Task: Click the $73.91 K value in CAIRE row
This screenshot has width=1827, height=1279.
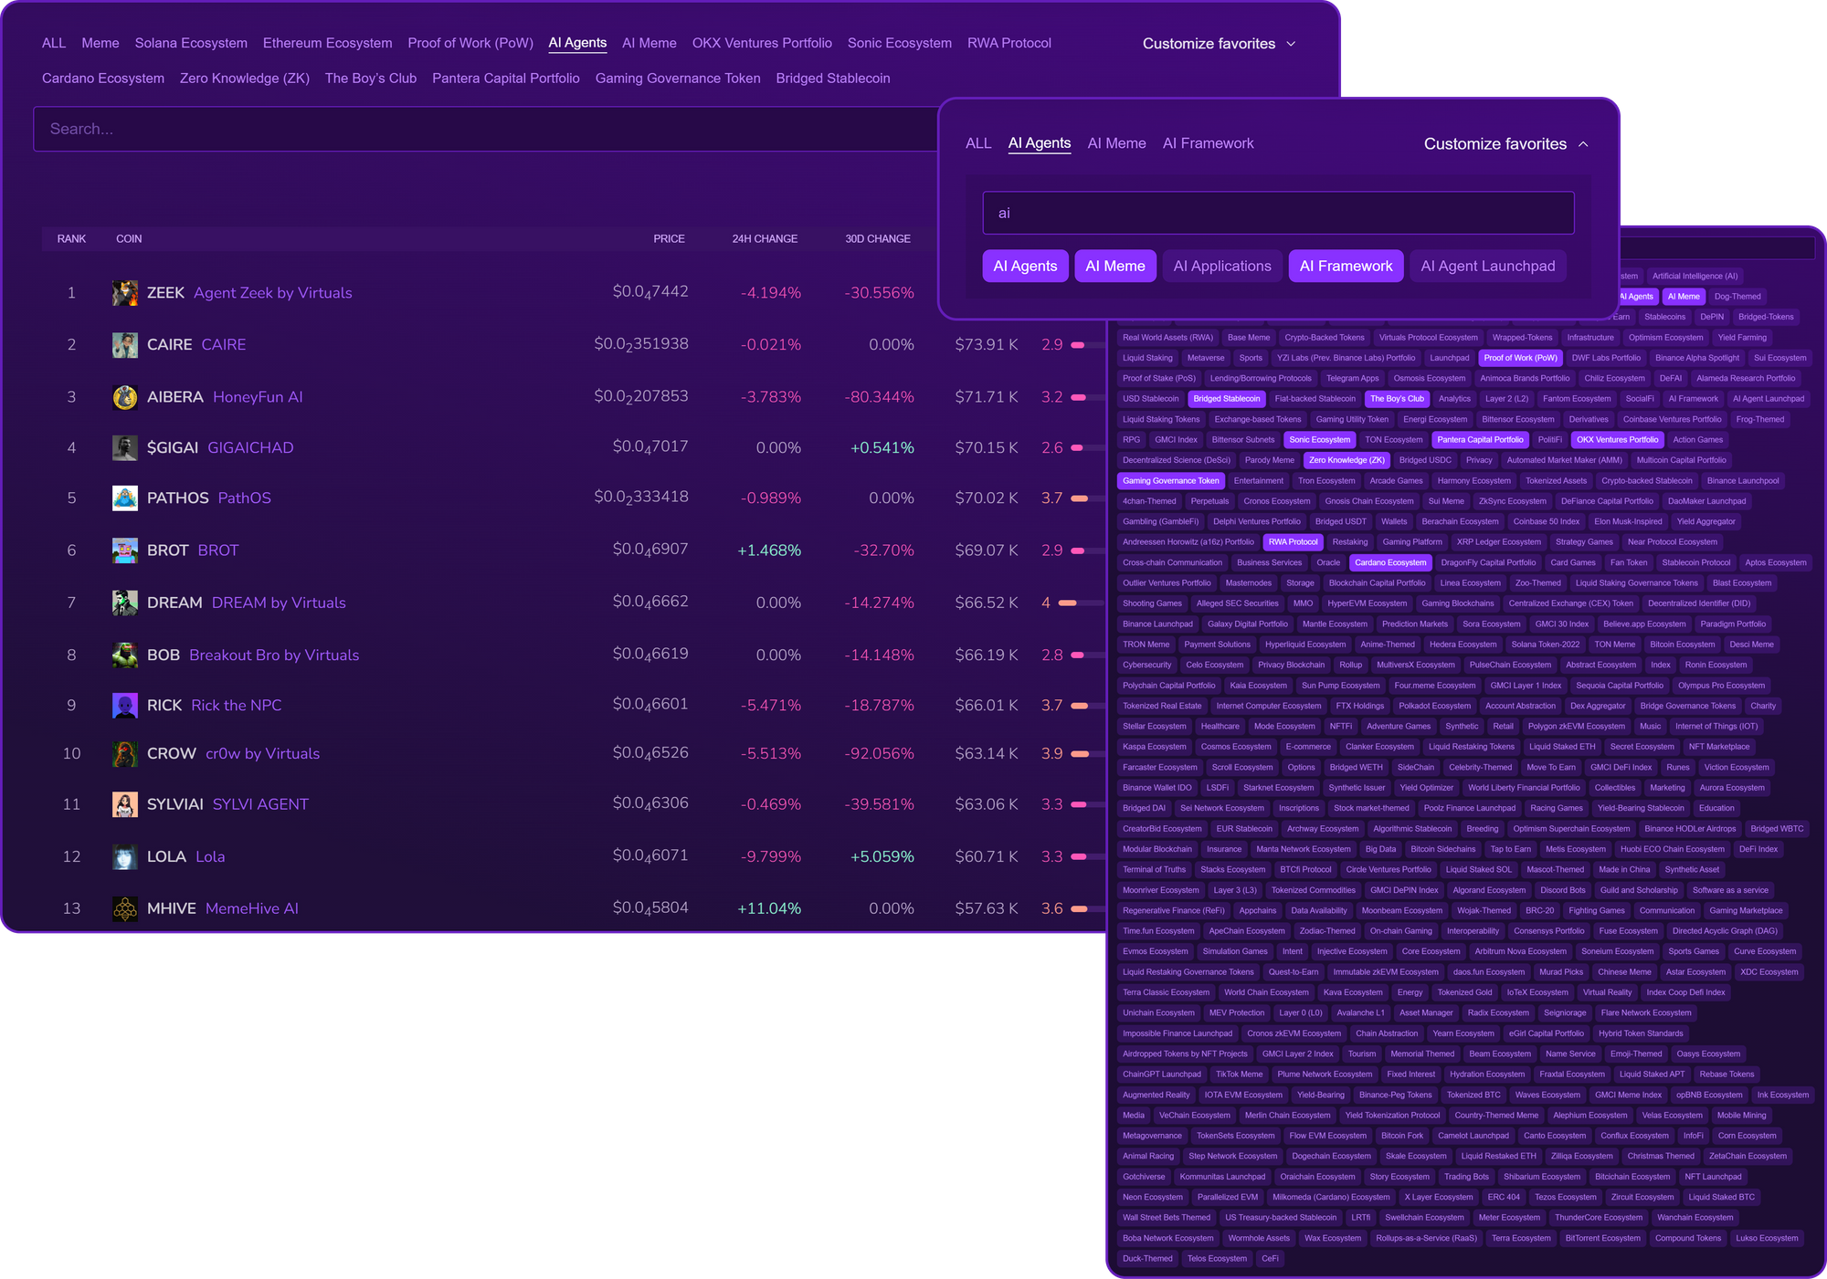Action: pos(987,345)
